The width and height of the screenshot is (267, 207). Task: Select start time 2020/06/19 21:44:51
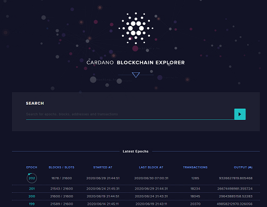coord(103,196)
